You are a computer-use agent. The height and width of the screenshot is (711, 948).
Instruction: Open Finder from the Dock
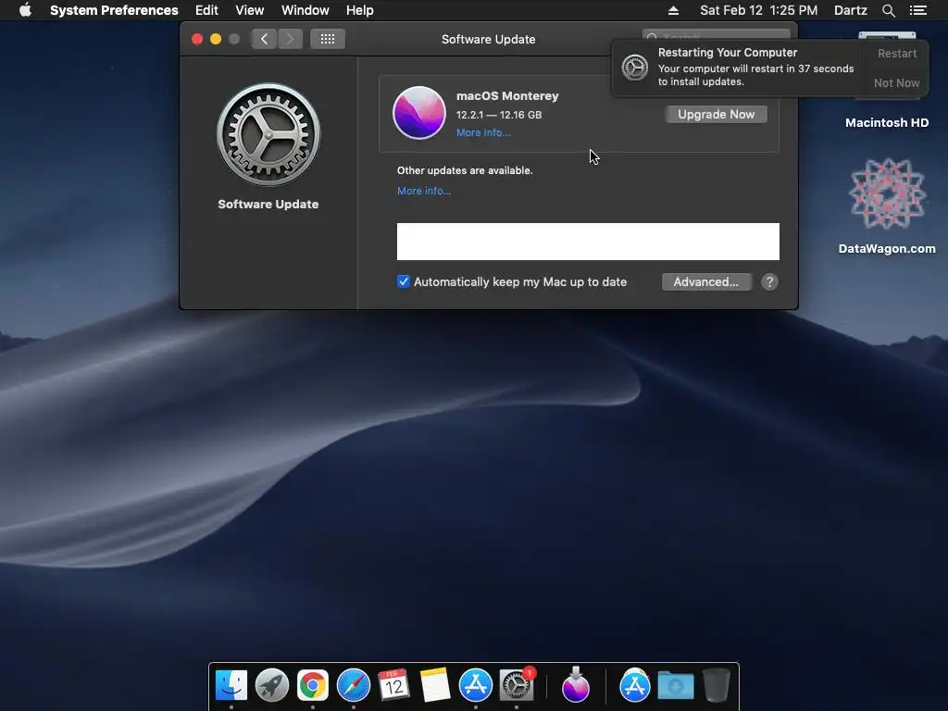tap(231, 686)
